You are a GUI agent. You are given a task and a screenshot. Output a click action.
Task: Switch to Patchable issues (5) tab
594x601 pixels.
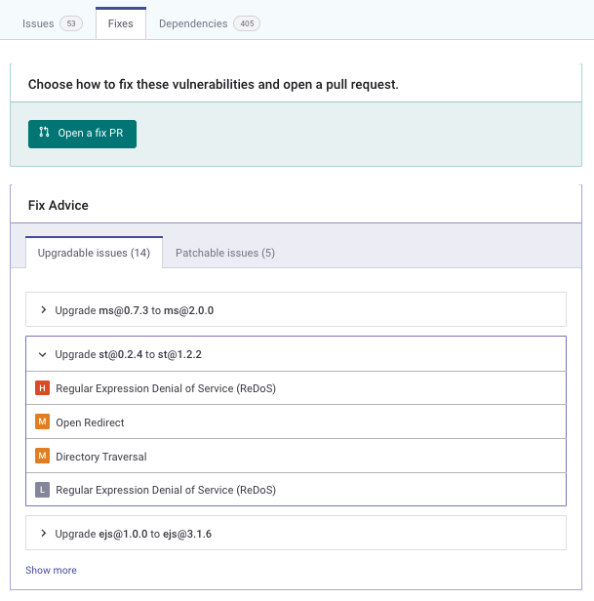[225, 253]
